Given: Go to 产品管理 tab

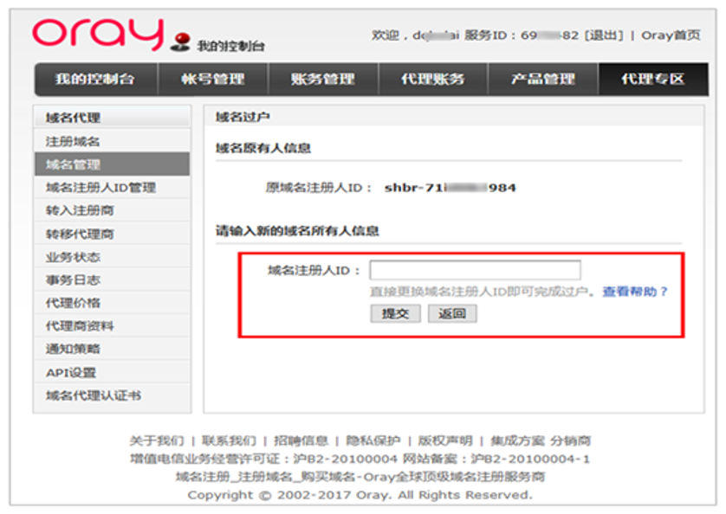Looking at the screenshot, I should click(x=542, y=79).
